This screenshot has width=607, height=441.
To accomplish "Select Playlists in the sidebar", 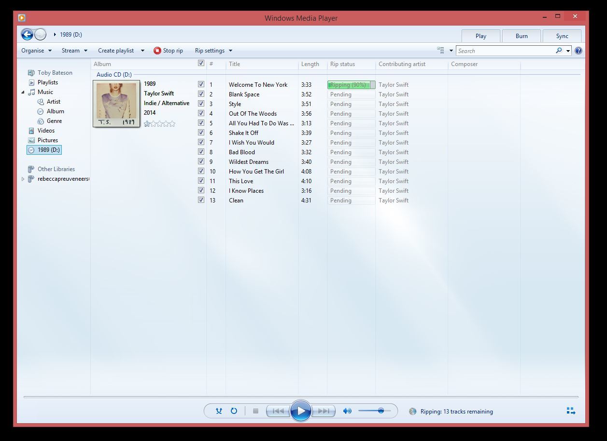I will (48, 82).
